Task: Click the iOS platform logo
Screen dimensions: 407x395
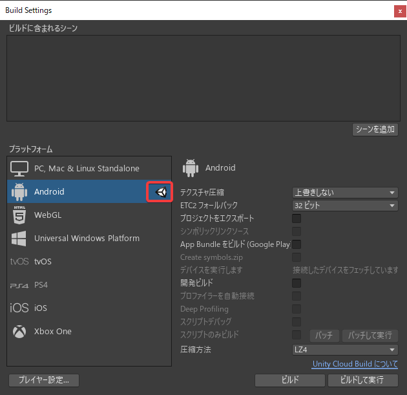Action: pos(19,308)
